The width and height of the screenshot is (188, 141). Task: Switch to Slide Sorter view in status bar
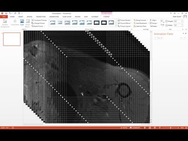pos(150,128)
